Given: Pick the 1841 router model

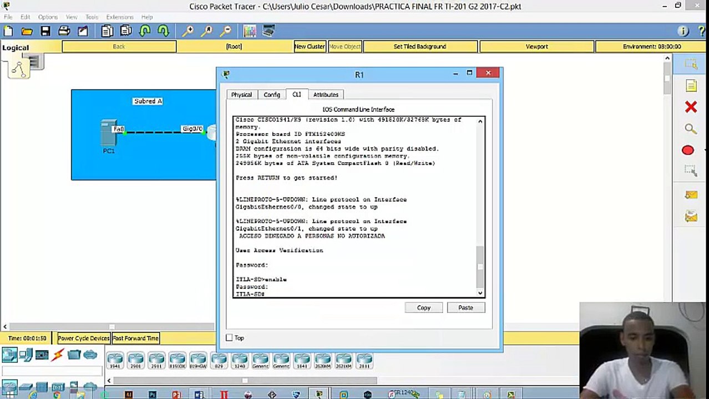Looking at the screenshot, I should pos(302,361).
